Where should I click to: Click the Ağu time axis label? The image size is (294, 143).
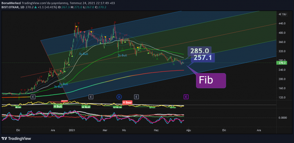pos(188,130)
